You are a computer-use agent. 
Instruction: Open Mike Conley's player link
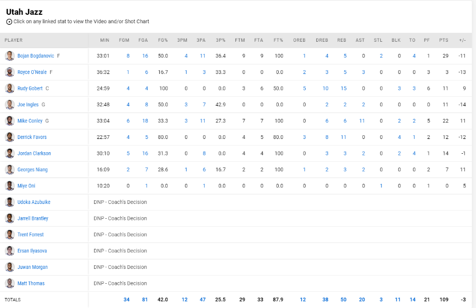[x=30, y=120]
